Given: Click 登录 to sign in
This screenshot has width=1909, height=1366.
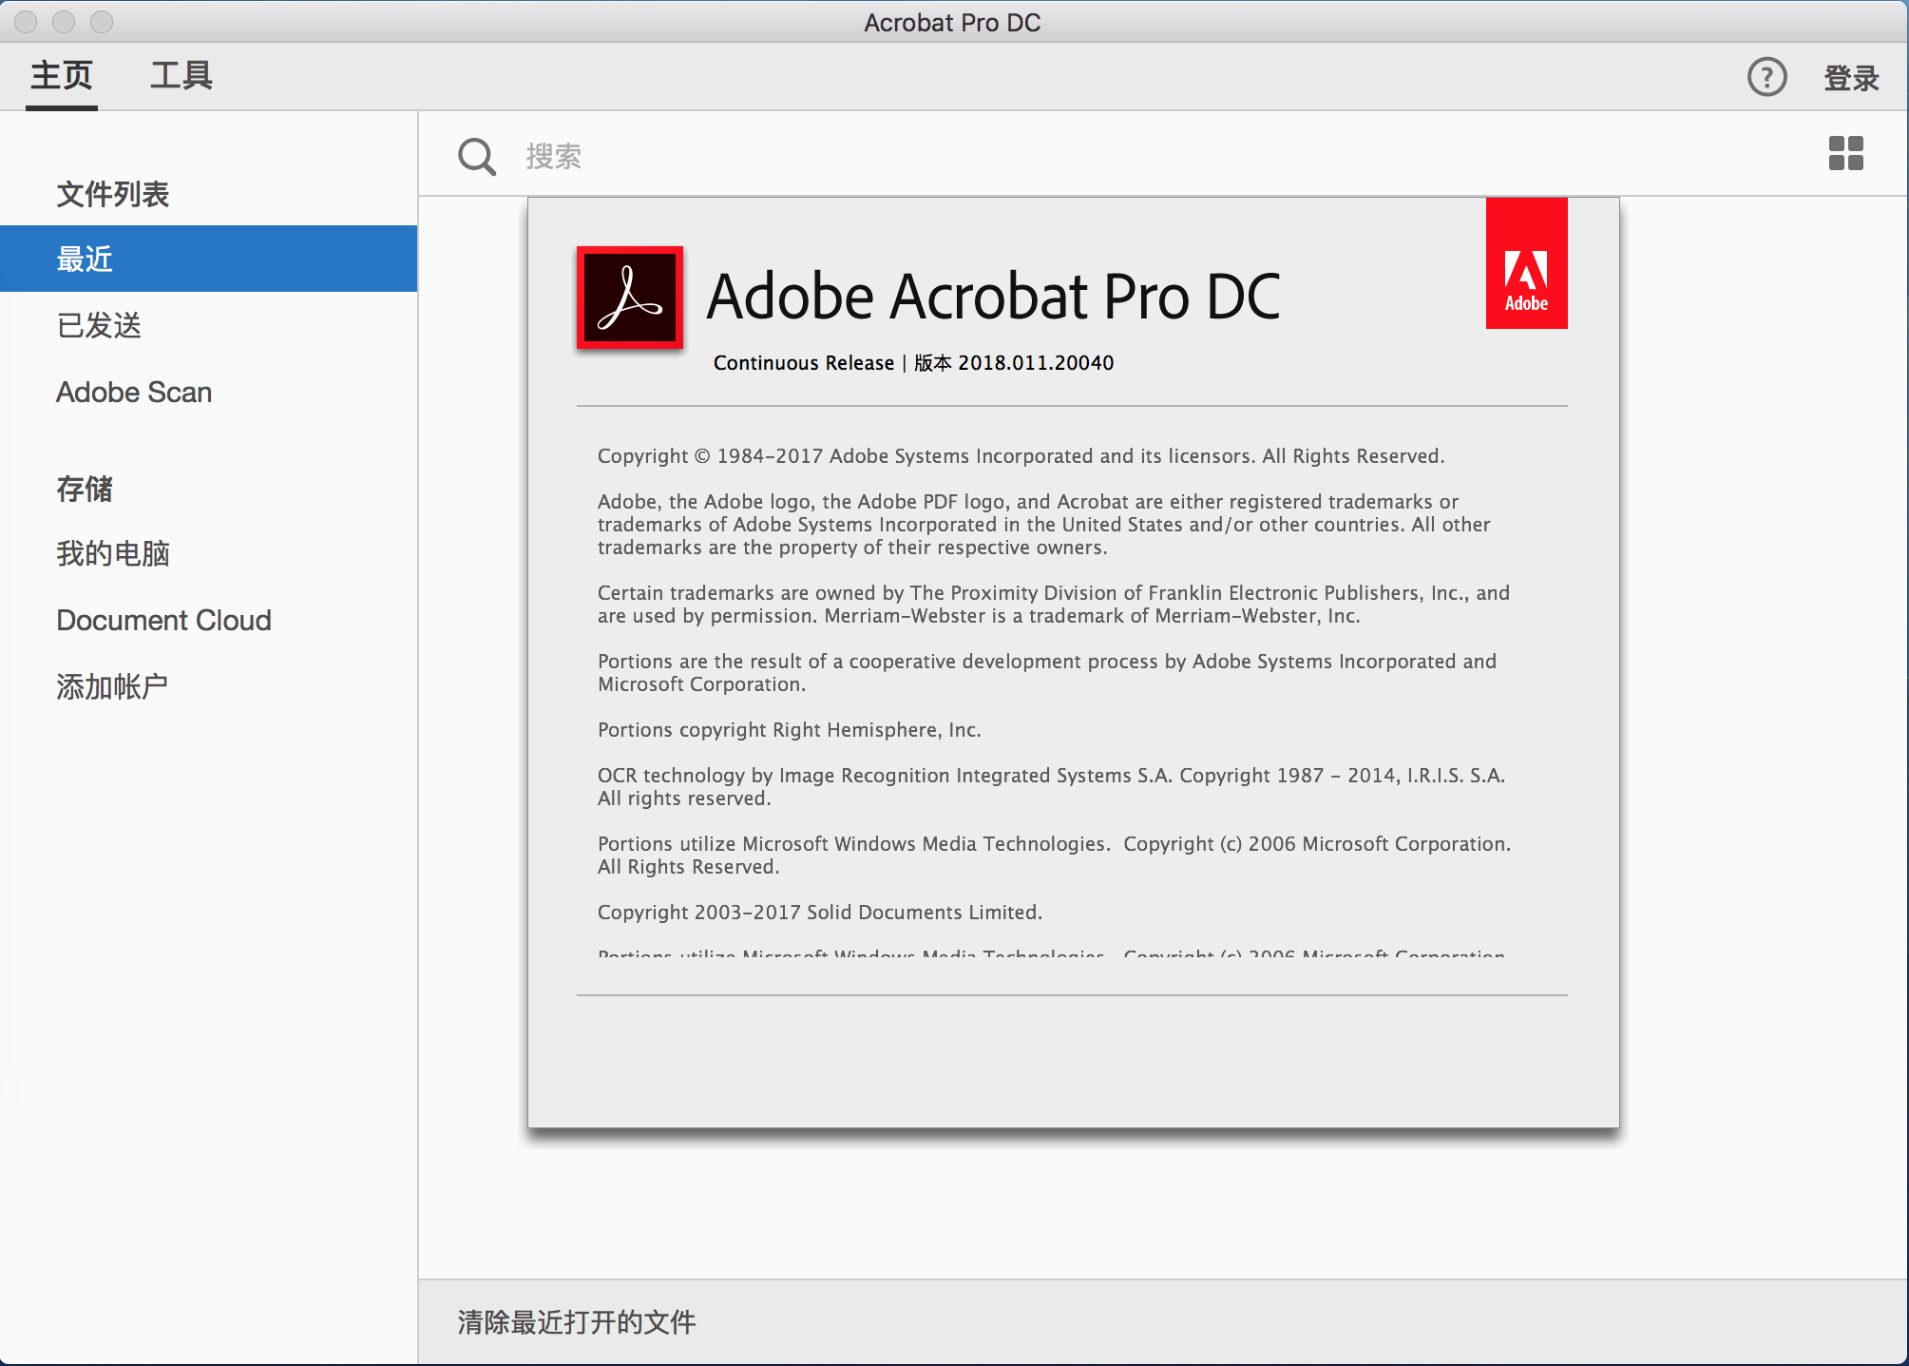Looking at the screenshot, I should [x=1851, y=78].
